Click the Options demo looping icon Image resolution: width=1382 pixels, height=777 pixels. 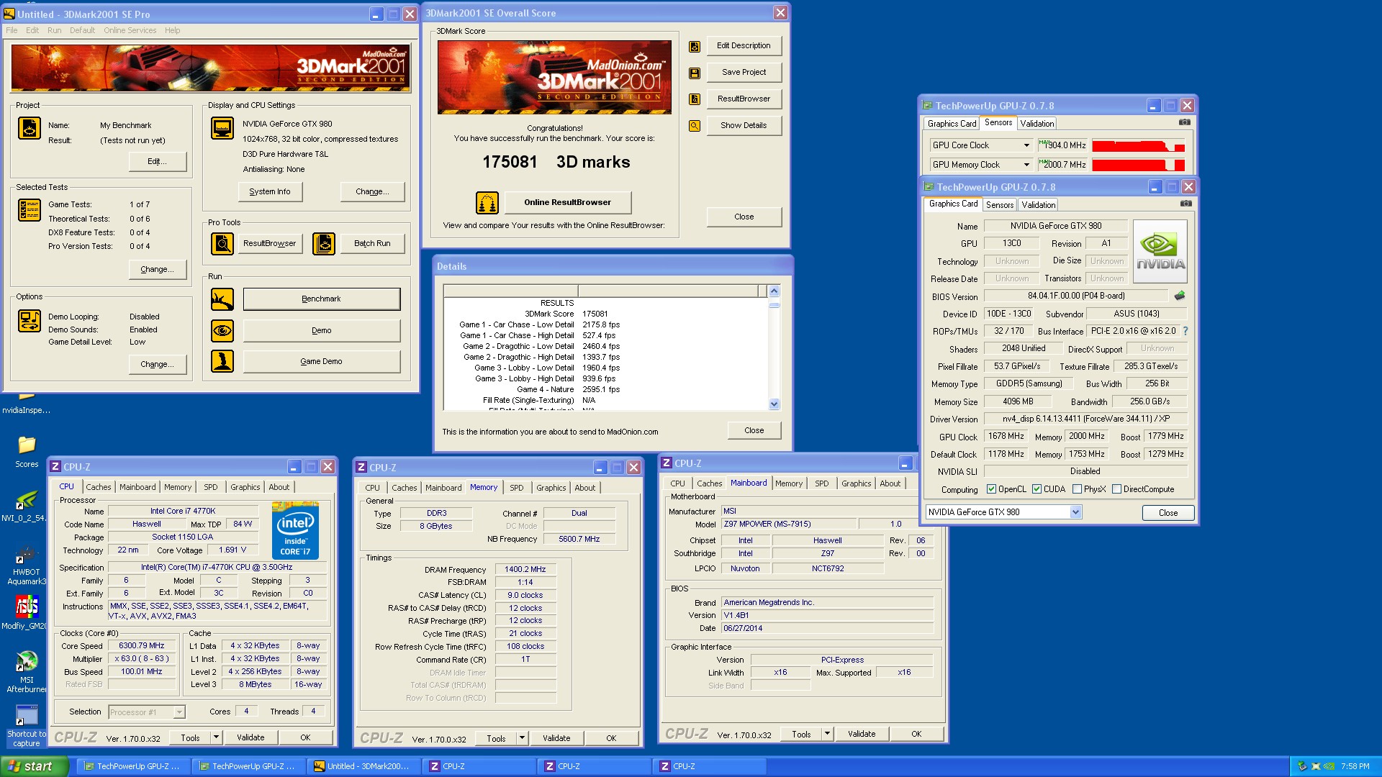30,321
